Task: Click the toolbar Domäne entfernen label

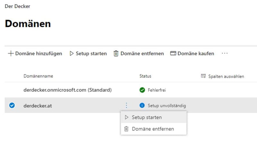Action: click(x=142, y=53)
